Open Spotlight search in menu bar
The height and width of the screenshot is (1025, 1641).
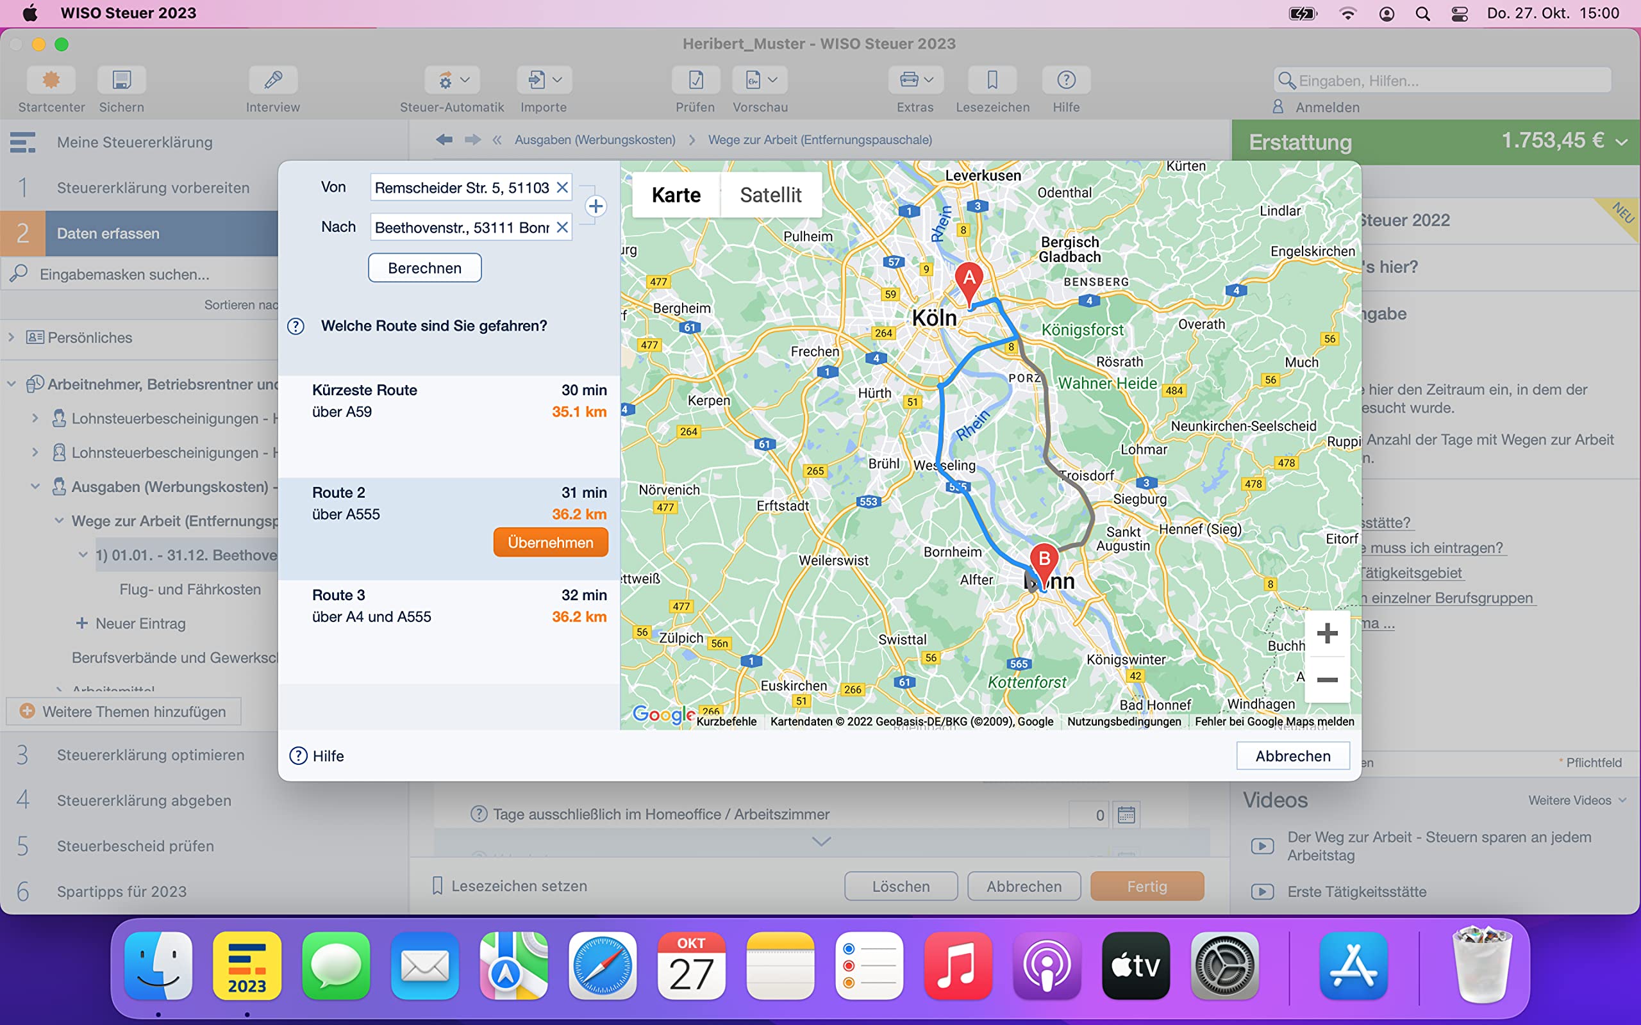click(1422, 13)
